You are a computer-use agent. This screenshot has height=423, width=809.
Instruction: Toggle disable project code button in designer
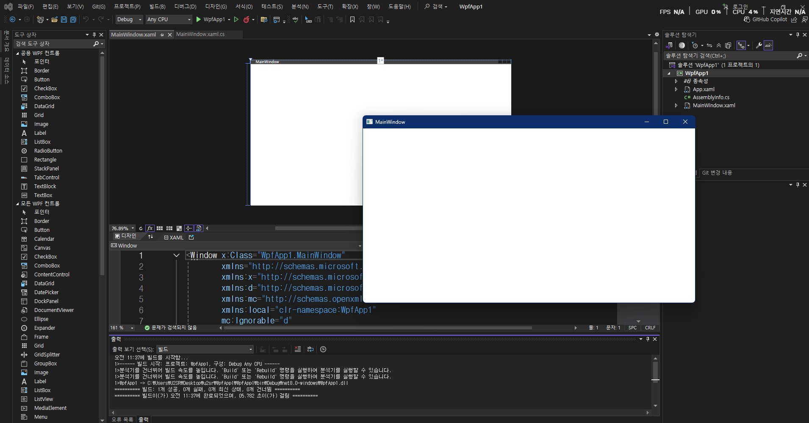tap(199, 228)
